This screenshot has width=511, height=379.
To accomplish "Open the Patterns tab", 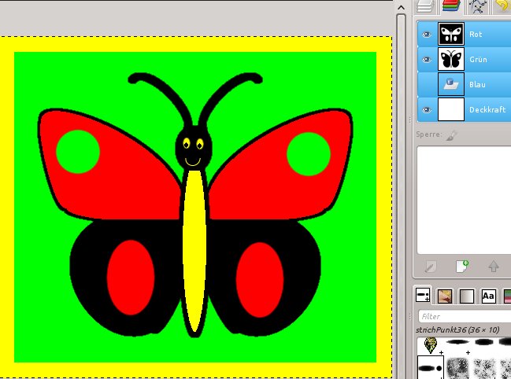I will pyautogui.click(x=445, y=296).
